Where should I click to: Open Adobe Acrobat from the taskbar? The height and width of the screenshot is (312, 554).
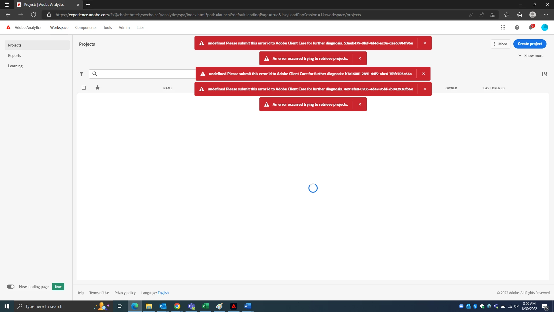pyautogui.click(x=233, y=306)
